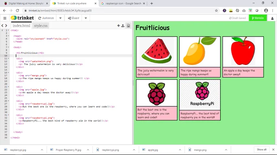The width and height of the screenshot is (277, 155).
Task: Upload a file with the upload icon
Action: pyautogui.click(x=123, y=26)
